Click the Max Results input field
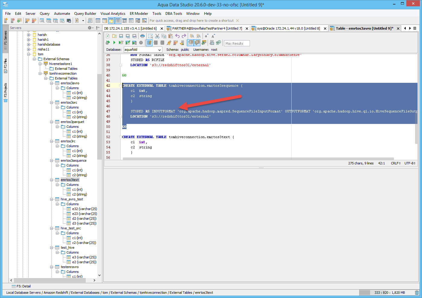This screenshot has height=298, width=422. click(237, 43)
